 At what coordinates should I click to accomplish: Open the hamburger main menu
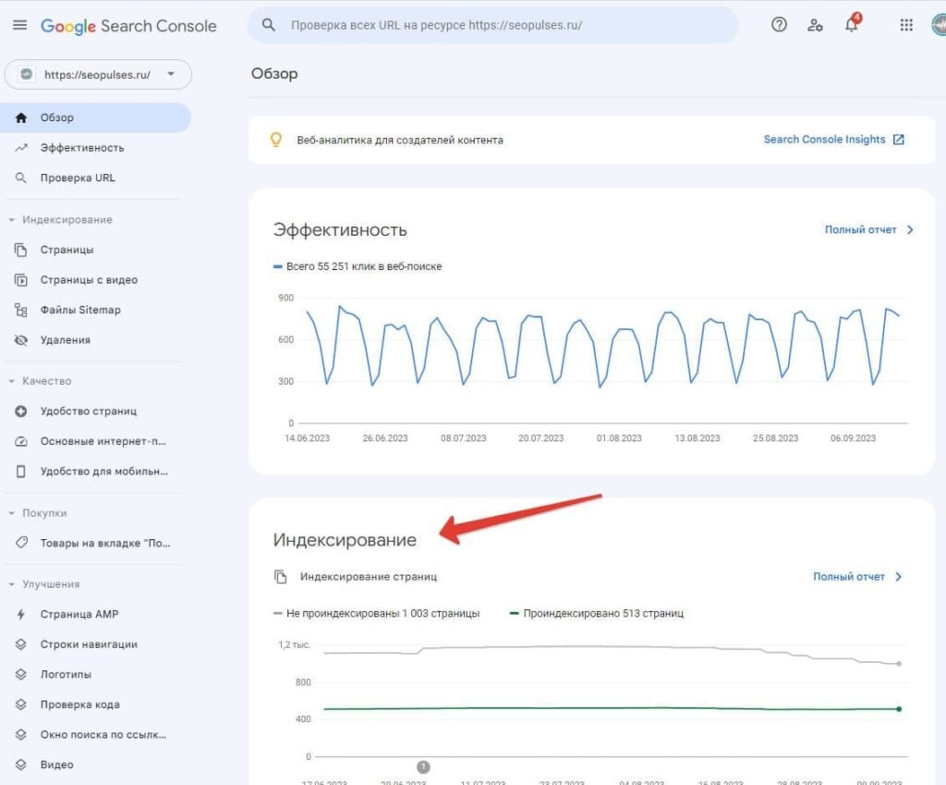pyautogui.click(x=20, y=25)
